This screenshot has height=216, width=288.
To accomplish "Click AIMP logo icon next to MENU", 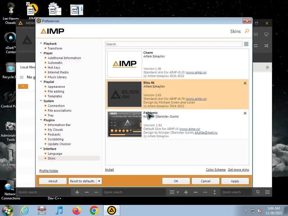I will point(20,23).
